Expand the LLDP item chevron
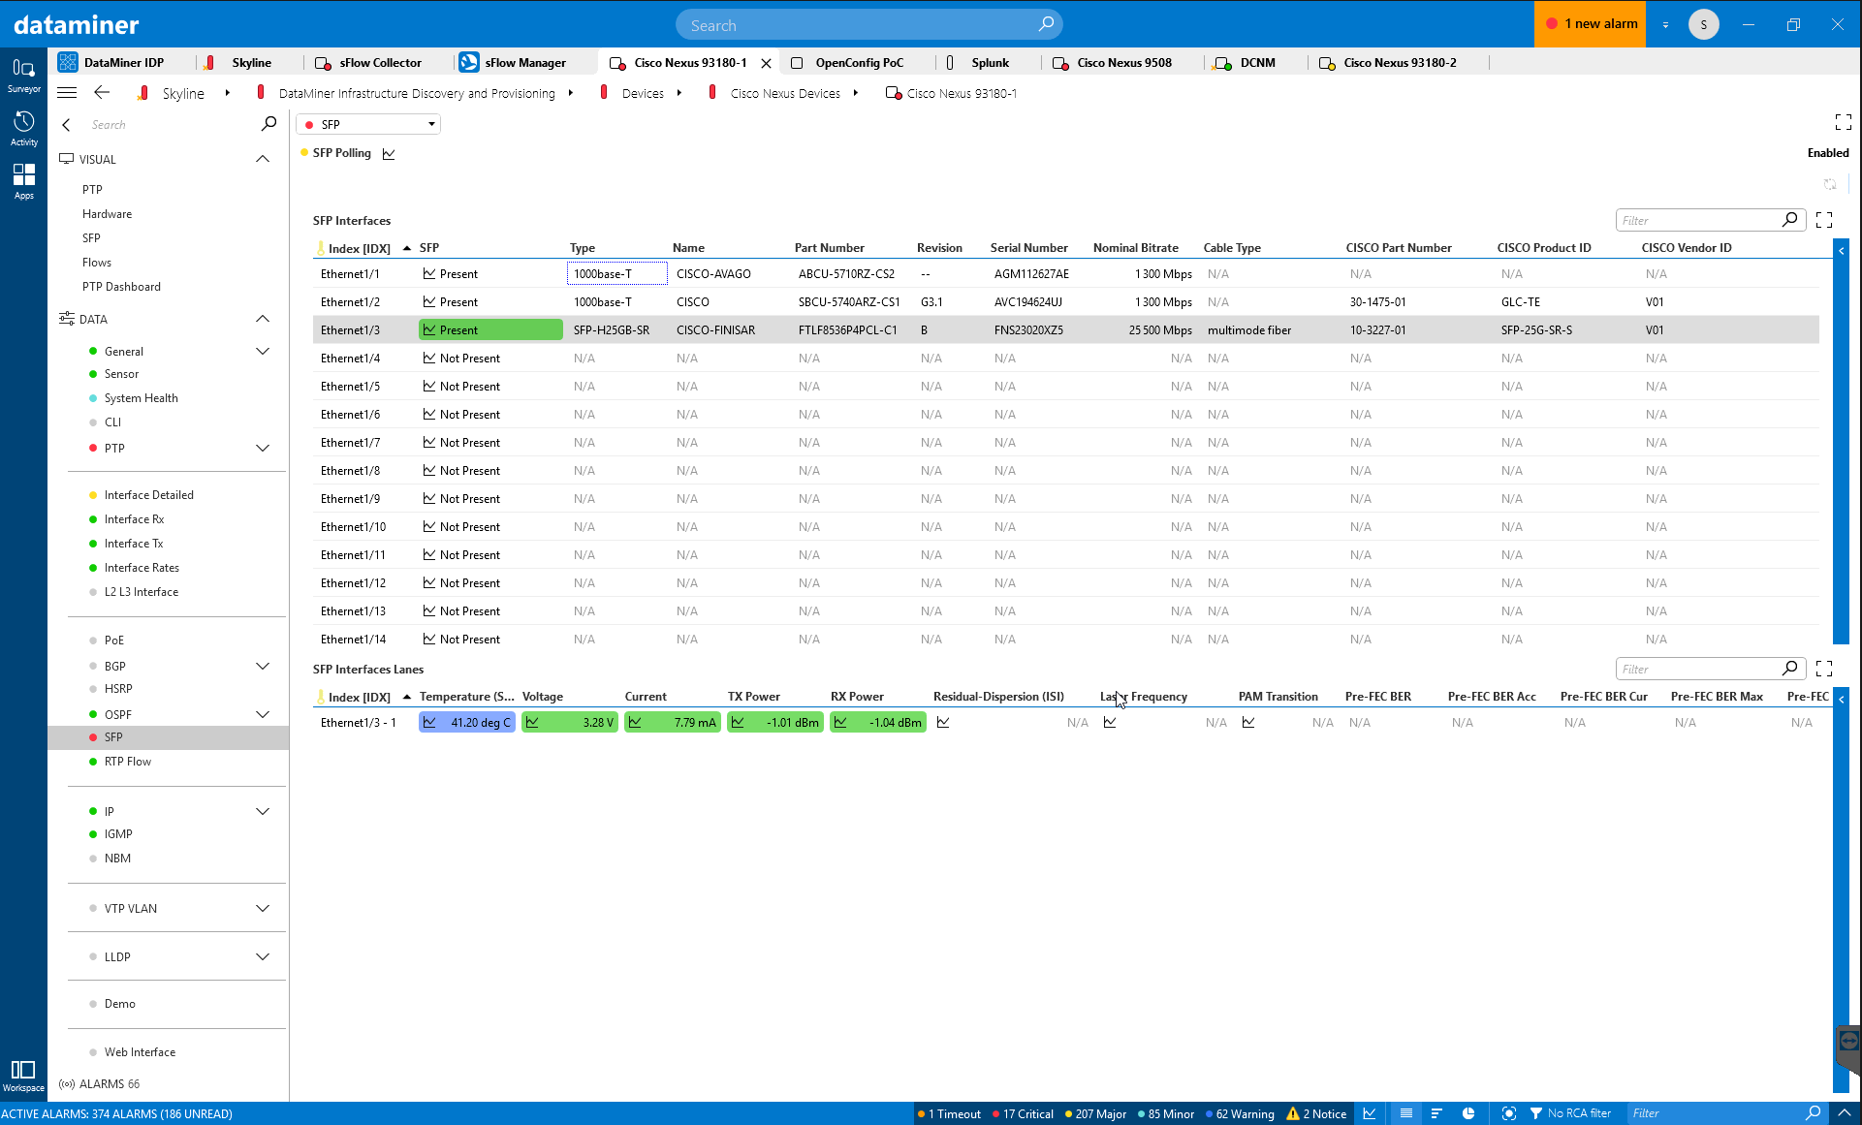The width and height of the screenshot is (1862, 1125). (x=263, y=956)
